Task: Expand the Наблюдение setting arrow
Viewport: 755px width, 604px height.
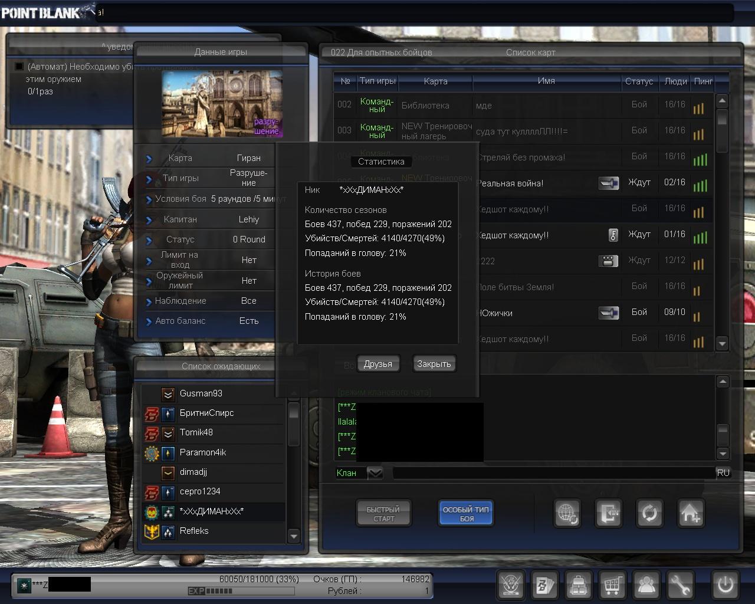Action: (x=149, y=301)
